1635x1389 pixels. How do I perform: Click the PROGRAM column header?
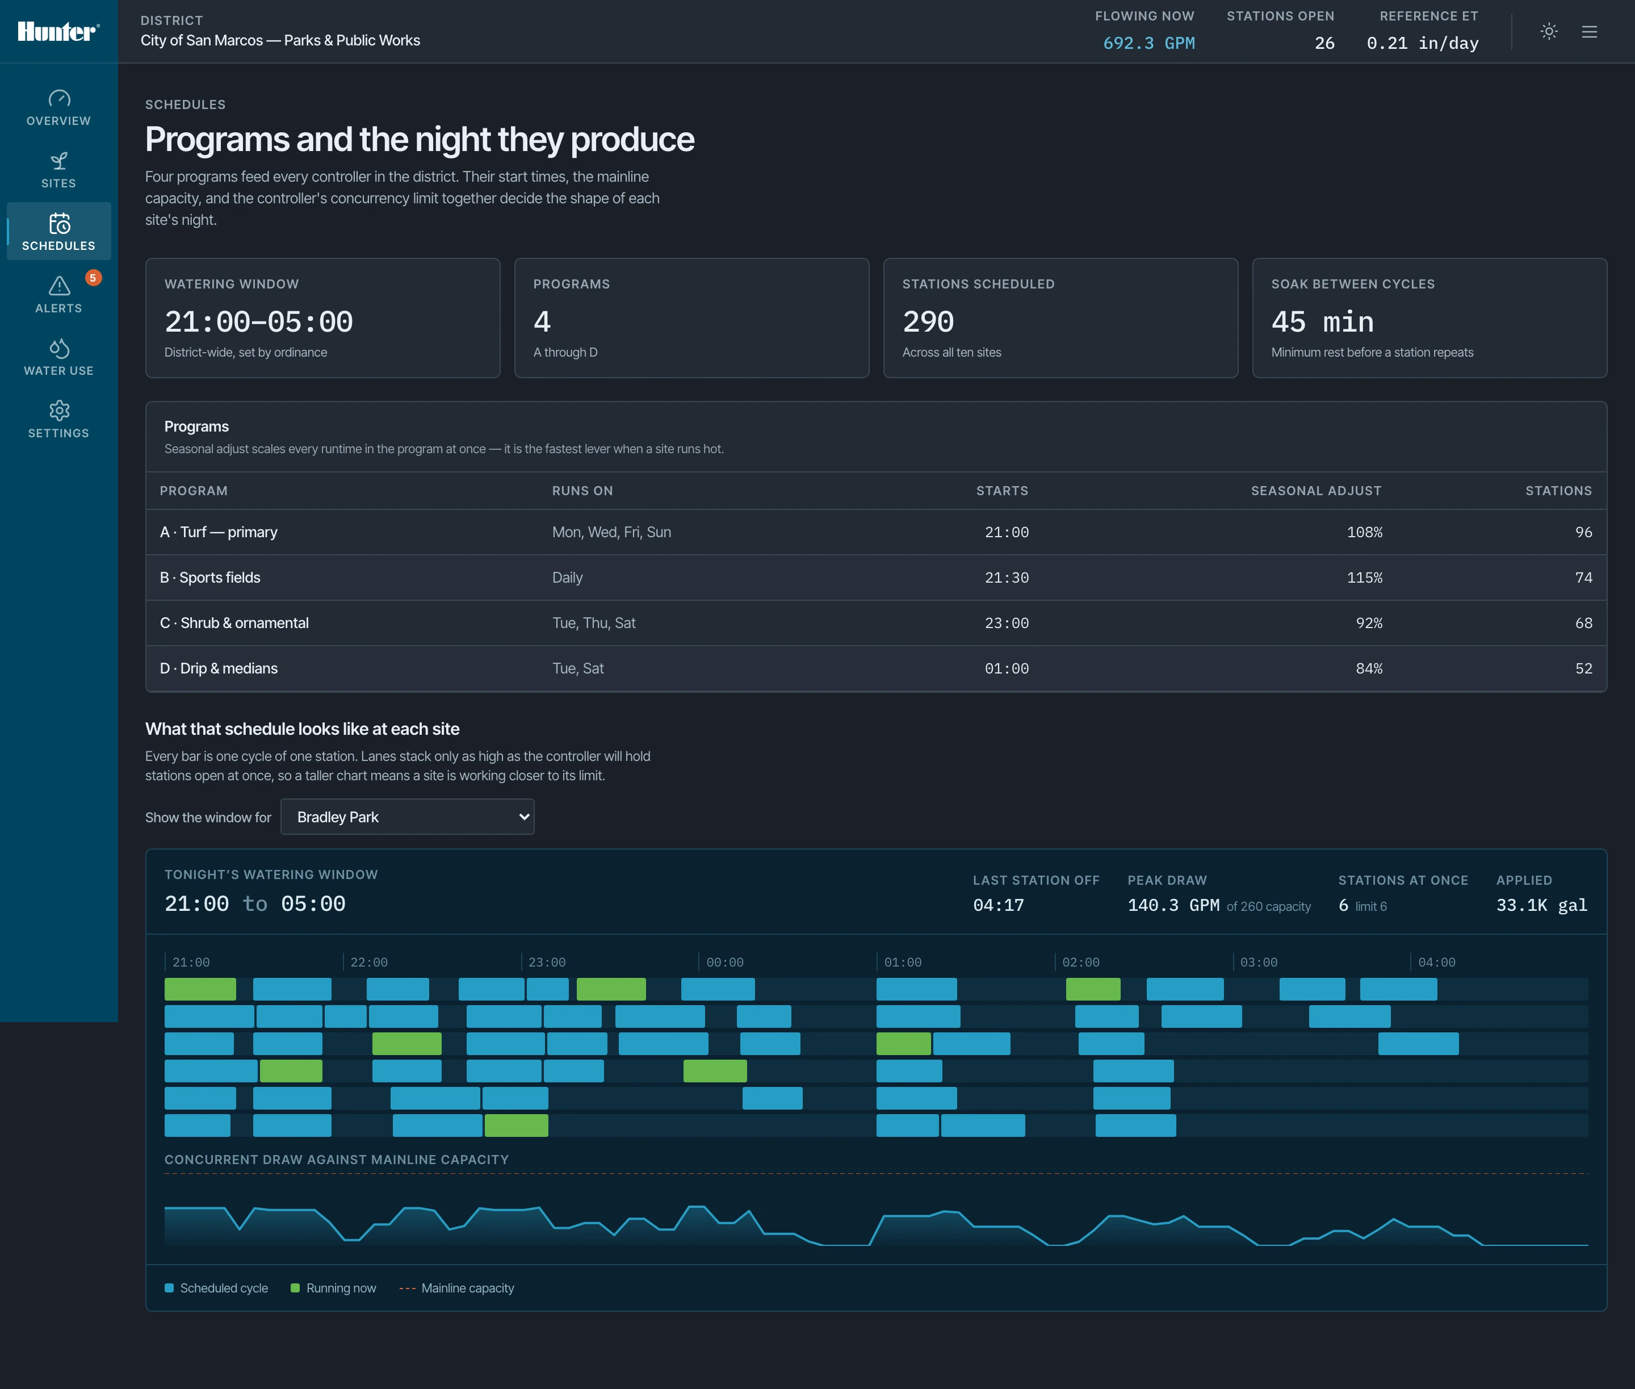pyautogui.click(x=194, y=491)
